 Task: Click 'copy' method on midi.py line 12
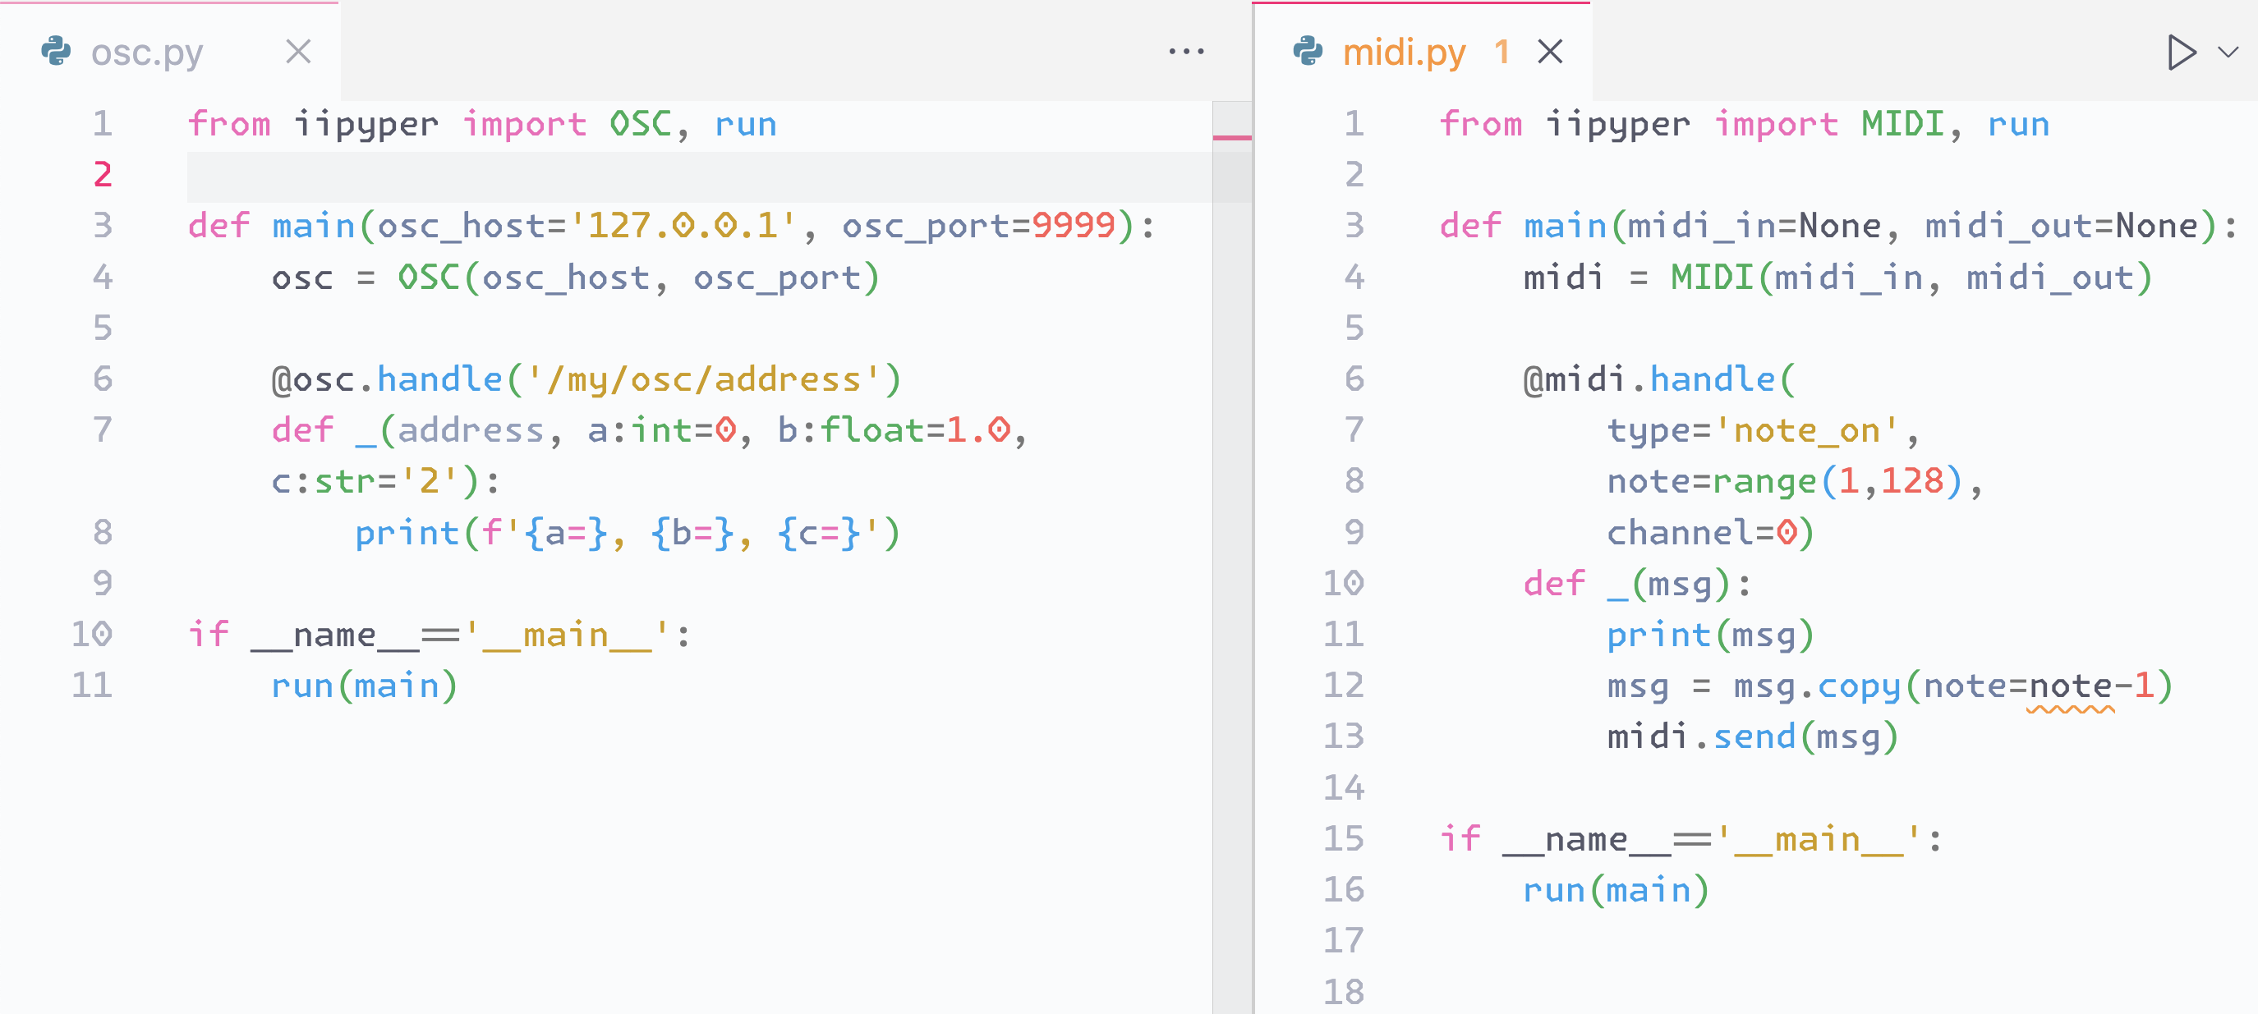(1858, 687)
